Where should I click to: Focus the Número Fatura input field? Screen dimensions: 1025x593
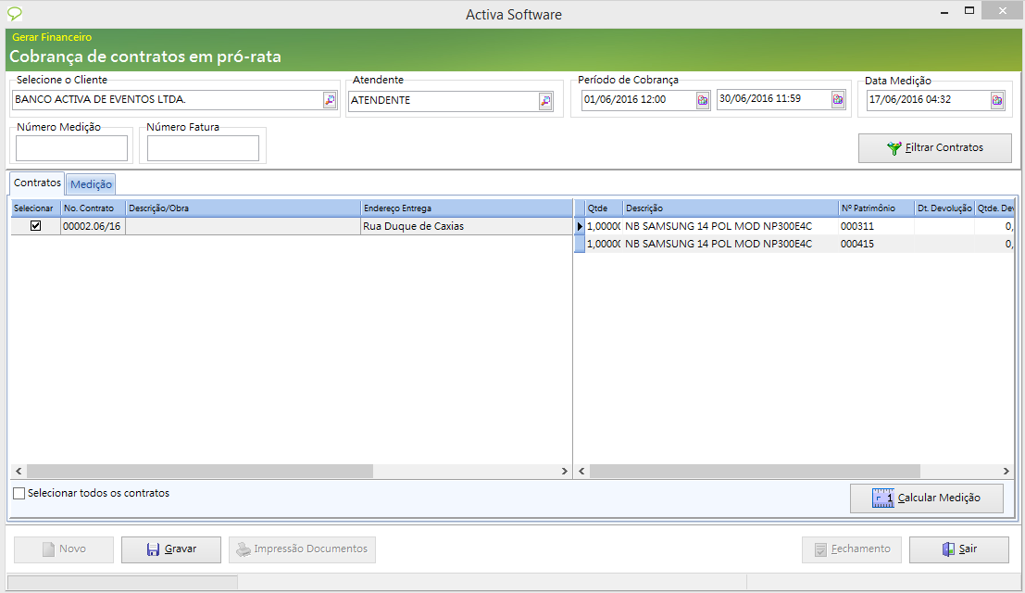pyautogui.click(x=203, y=148)
